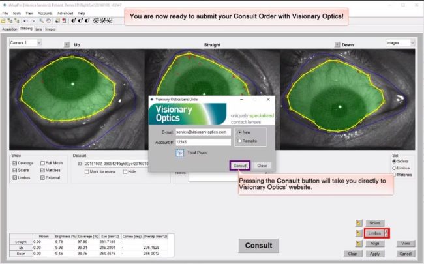Click the edit icon beside Align button
Viewport: 424px width, 264px height.
coord(357,242)
